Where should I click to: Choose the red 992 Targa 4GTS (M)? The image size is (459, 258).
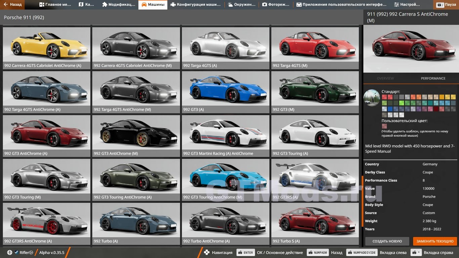(315, 48)
